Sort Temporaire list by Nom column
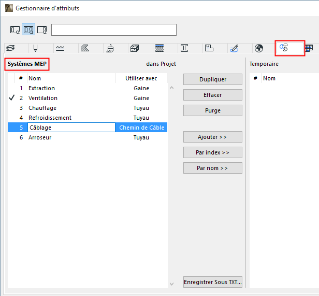 coord(291,78)
